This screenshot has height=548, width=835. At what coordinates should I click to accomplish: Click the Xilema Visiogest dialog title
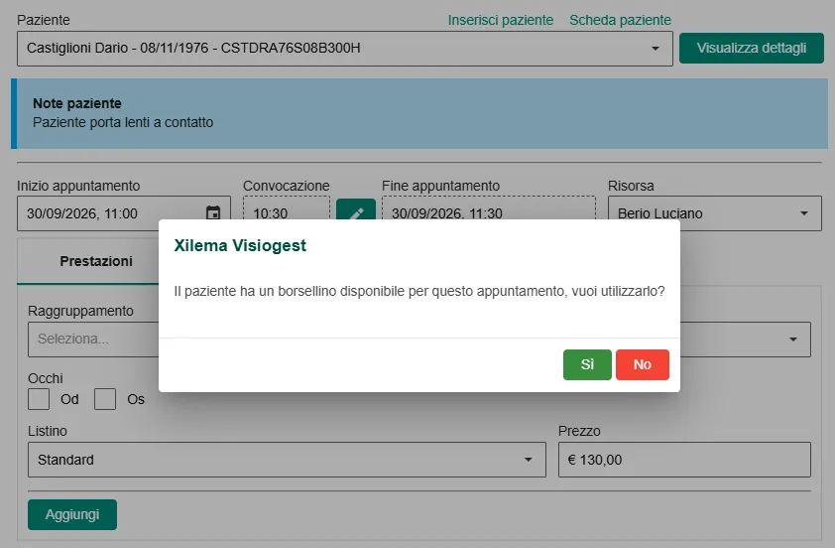(240, 246)
